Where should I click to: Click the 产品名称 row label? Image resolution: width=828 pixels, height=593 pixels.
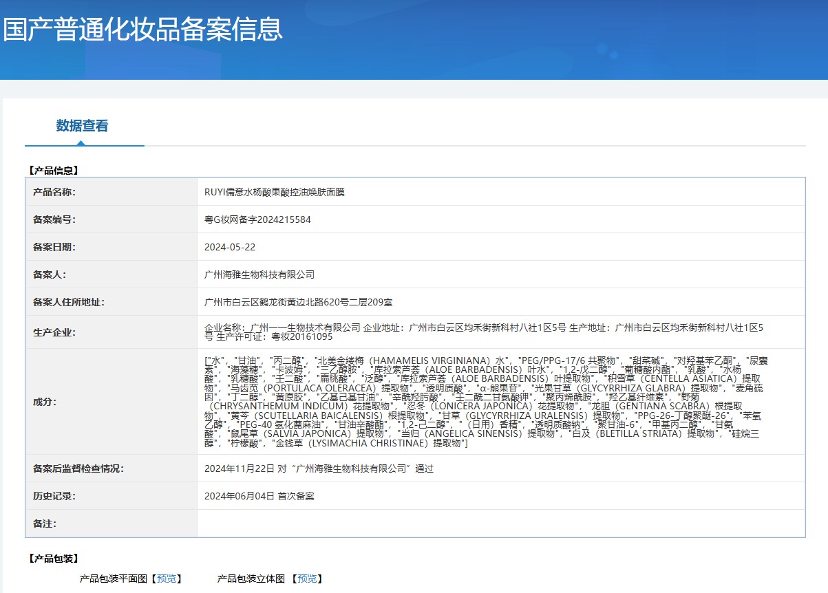(x=54, y=192)
